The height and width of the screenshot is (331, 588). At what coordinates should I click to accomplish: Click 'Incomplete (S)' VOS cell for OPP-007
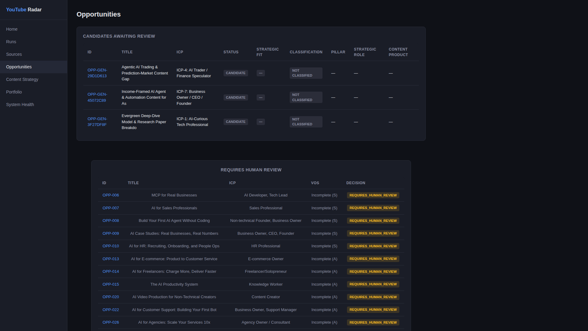pyautogui.click(x=324, y=208)
